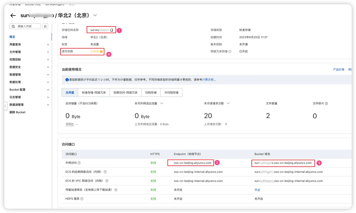Open bucket switcher dropdown next to 华北2（北京）
This screenshot has width=356, height=213.
click(x=95, y=15)
